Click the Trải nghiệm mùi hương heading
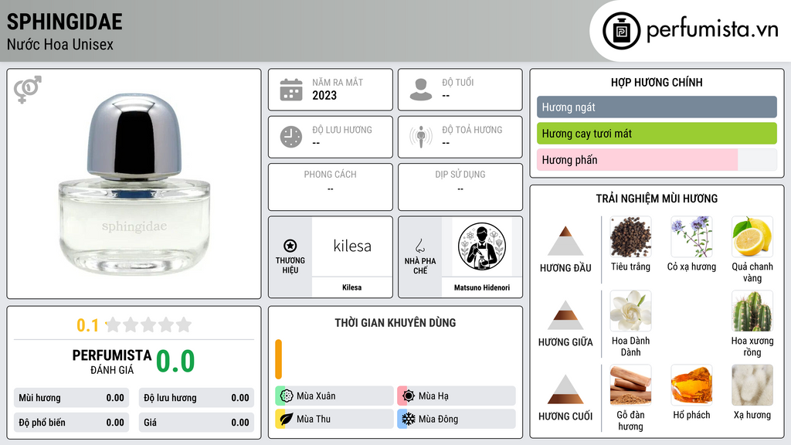This screenshot has width=791, height=445. [x=657, y=199]
